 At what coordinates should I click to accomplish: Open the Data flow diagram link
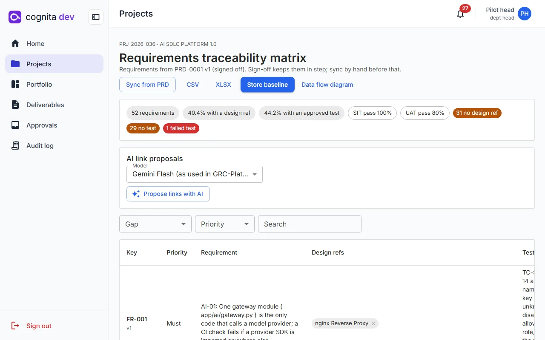327,85
